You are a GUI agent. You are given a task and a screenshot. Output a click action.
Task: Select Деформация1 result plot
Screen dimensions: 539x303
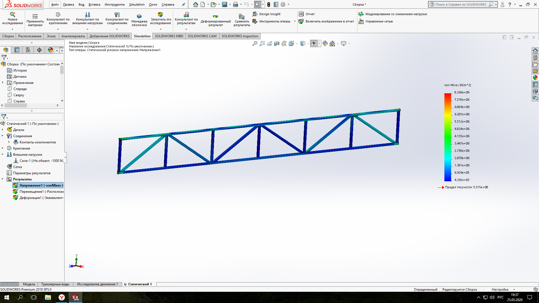click(38, 198)
